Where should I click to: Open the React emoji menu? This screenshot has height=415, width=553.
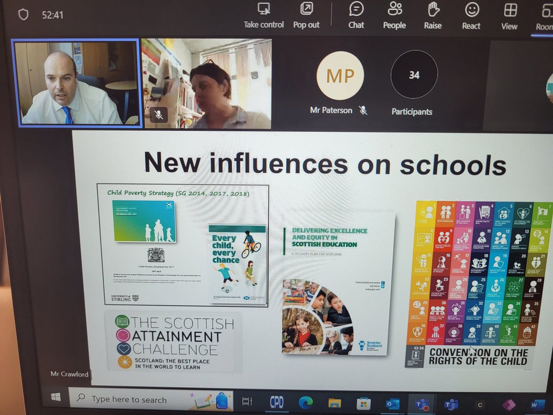[x=471, y=17]
